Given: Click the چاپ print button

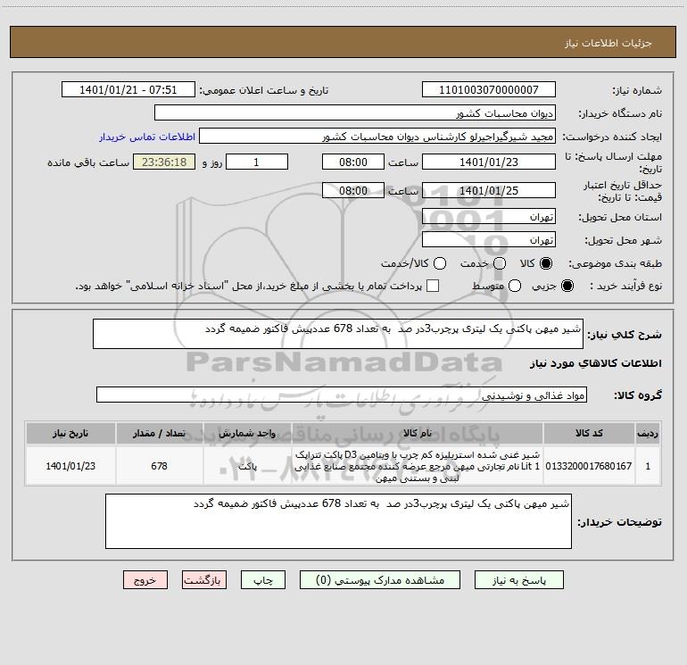Looking at the screenshot, I should coord(263,580).
